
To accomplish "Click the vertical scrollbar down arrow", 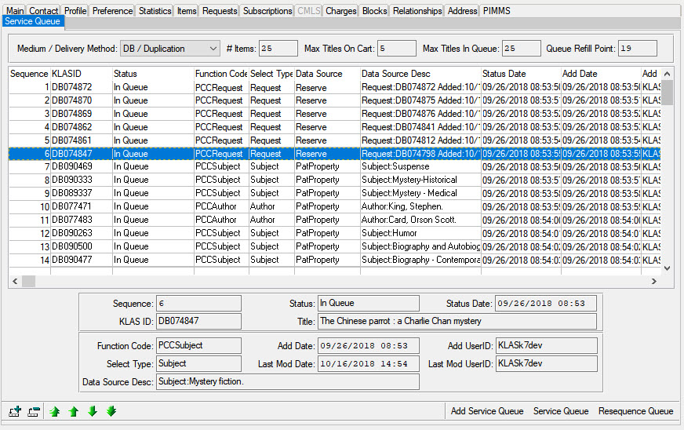I will coord(668,268).
